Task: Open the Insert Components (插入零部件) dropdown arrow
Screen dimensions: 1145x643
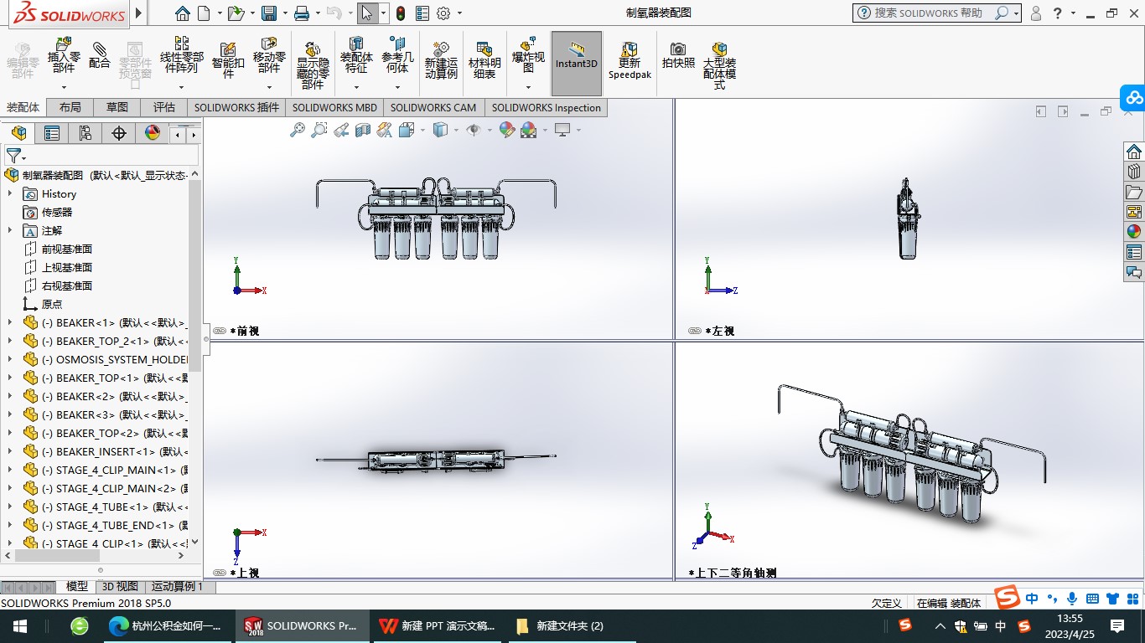Action: click(x=64, y=87)
